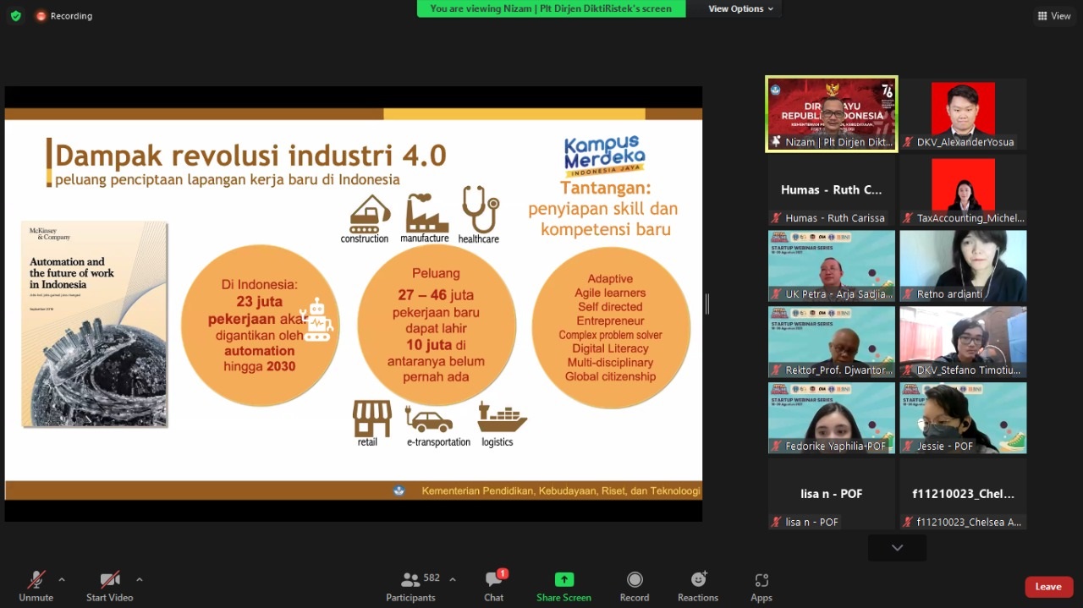The image size is (1083, 608).
Task: Open the Apps panel
Action: 761,586
